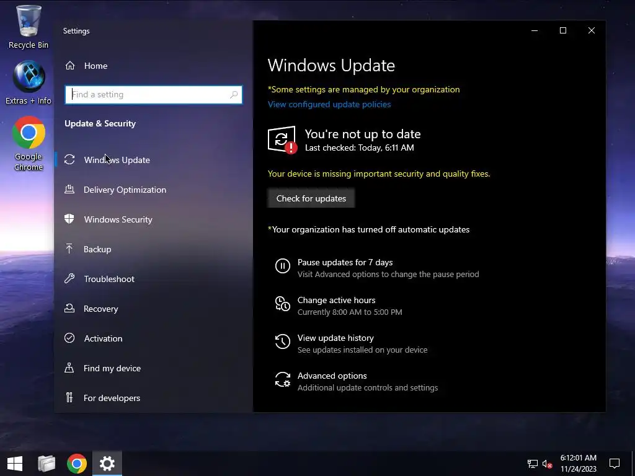Open the notification center icon
The width and height of the screenshot is (635, 476).
pyautogui.click(x=615, y=464)
